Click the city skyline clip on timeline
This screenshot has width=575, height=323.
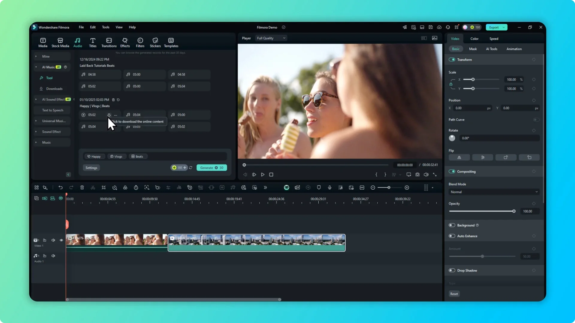[257, 243]
